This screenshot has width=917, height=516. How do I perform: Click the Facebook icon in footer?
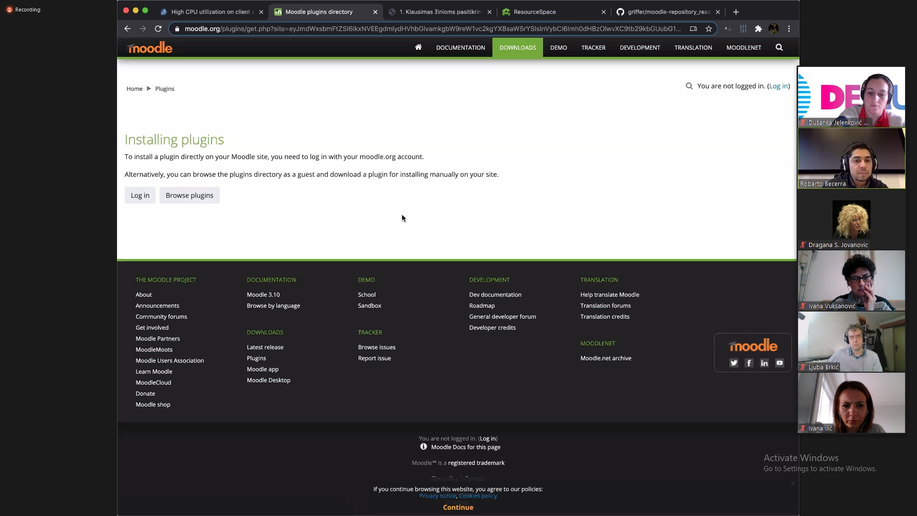[749, 363]
